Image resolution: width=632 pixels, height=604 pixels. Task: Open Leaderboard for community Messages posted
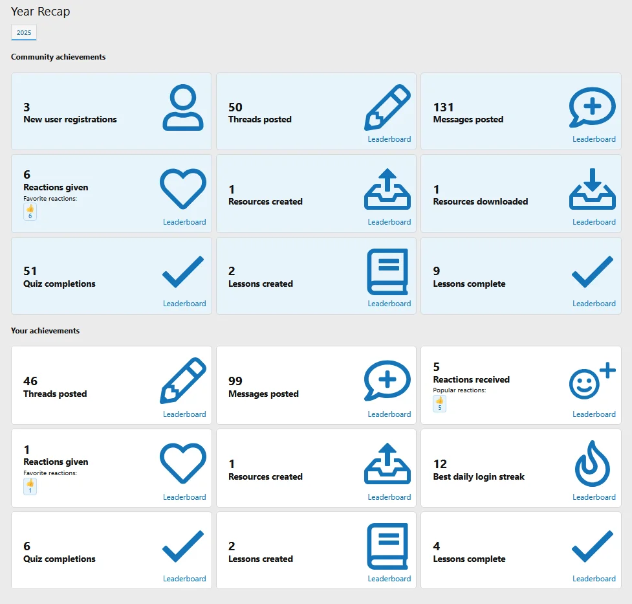(x=593, y=139)
